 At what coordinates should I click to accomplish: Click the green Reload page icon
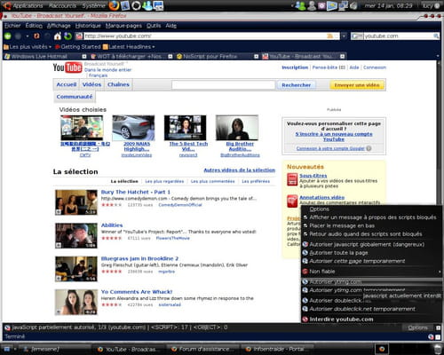click(68, 36)
